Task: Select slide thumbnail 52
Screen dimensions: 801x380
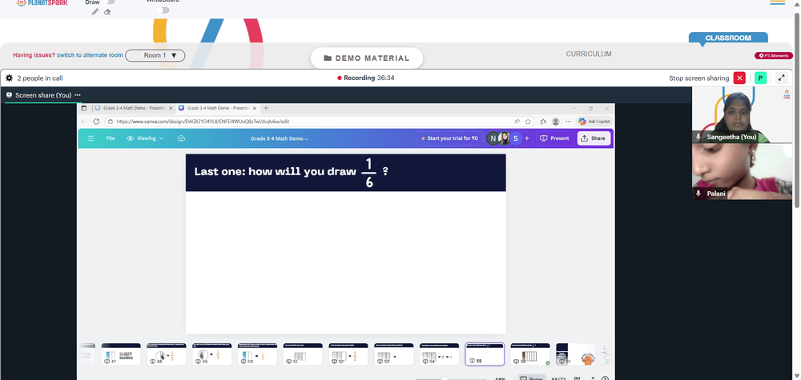Action: pyautogui.click(x=348, y=354)
